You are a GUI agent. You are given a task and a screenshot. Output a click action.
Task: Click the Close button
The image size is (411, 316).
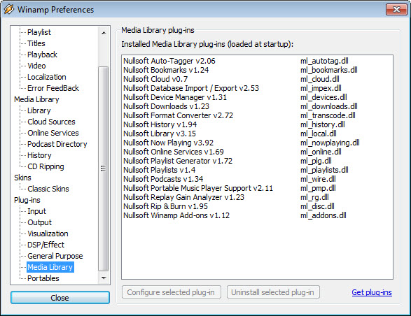pyautogui.click(x=60, y=298)
